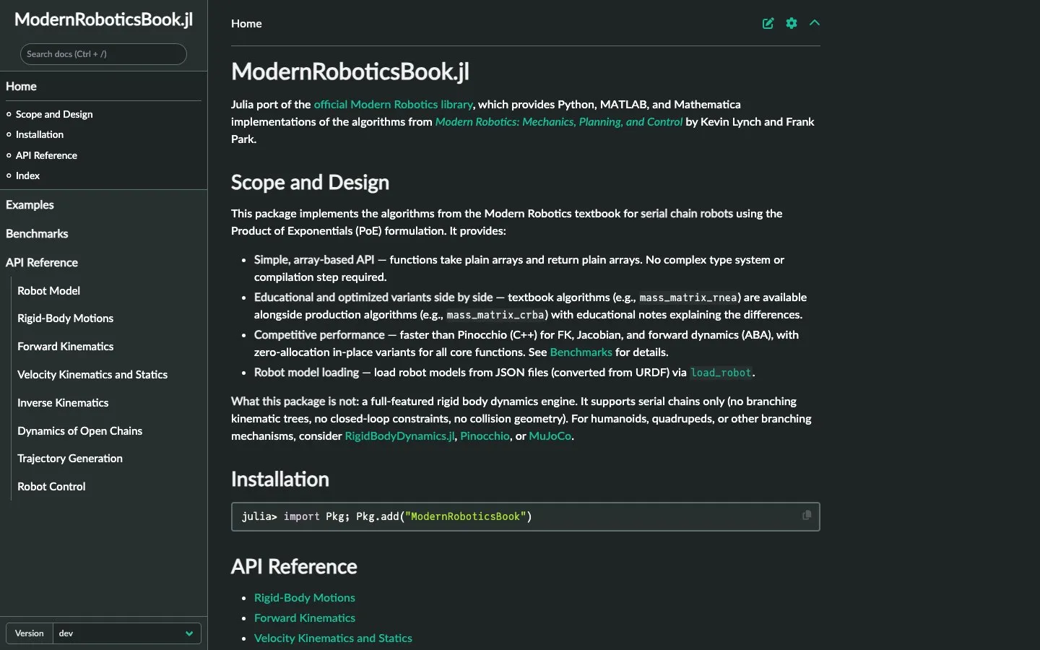Open the load_robot code link
This screenshot has height=650, width=1040.
point(721,373)
